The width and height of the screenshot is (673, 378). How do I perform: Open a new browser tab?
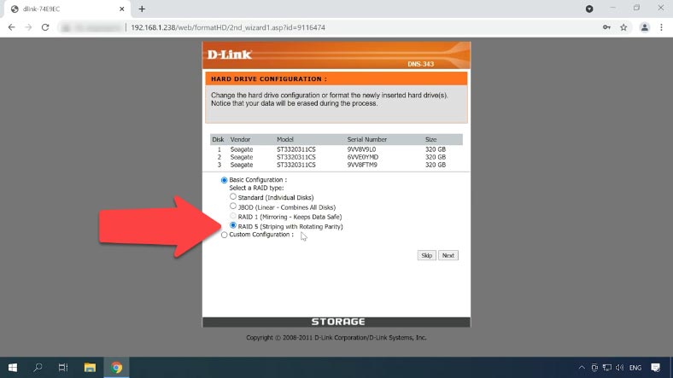142,9
